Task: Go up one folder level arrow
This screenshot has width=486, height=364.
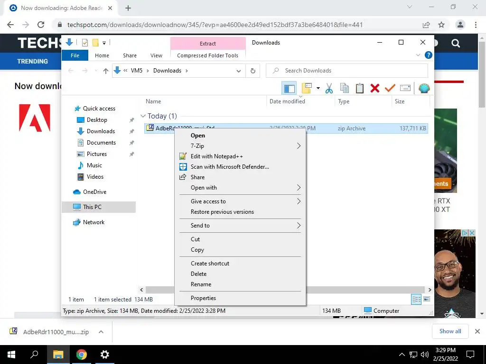Action: [106, 71]
